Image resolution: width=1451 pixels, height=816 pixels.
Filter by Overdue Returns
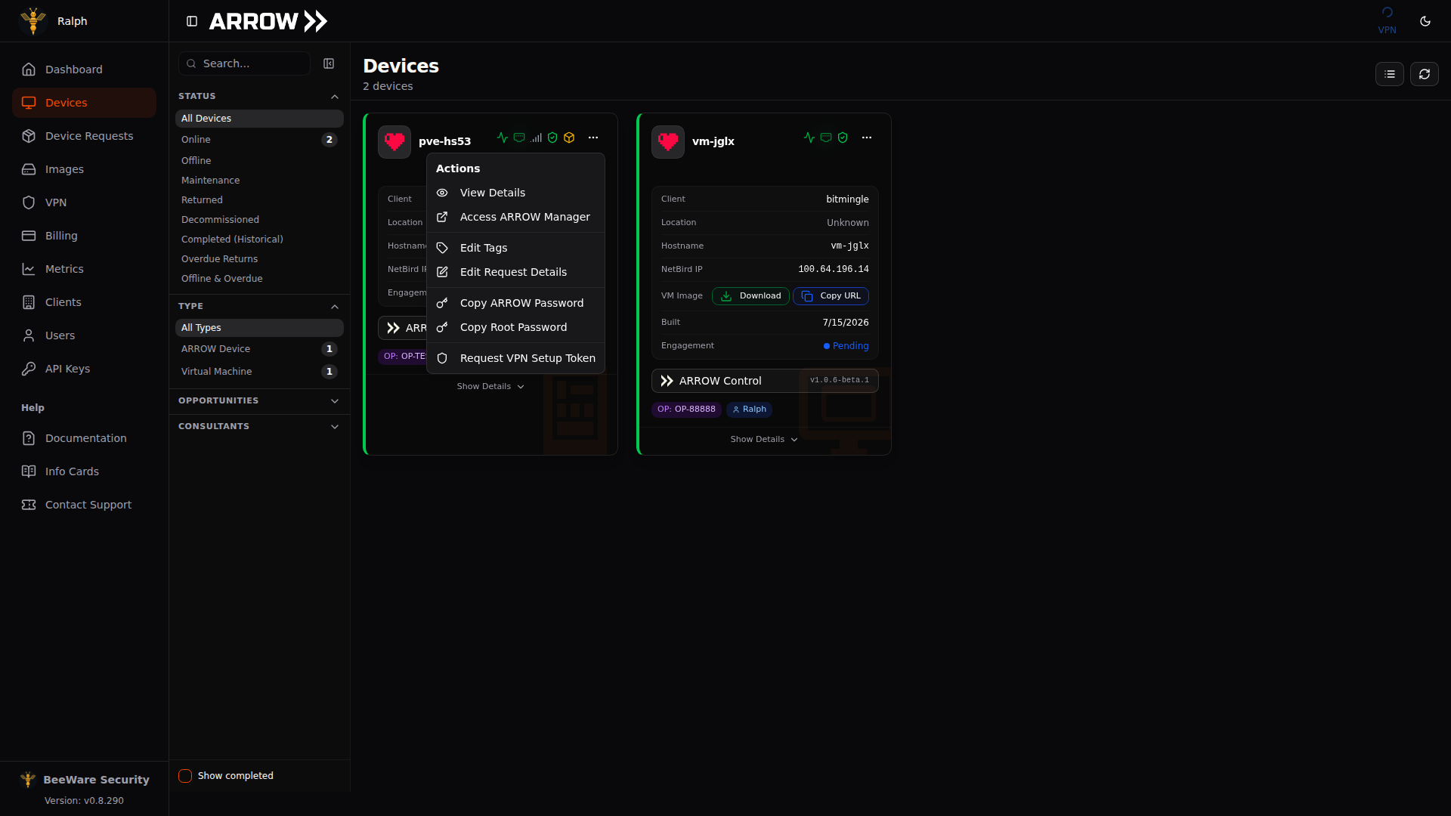[x=259, y=259]
